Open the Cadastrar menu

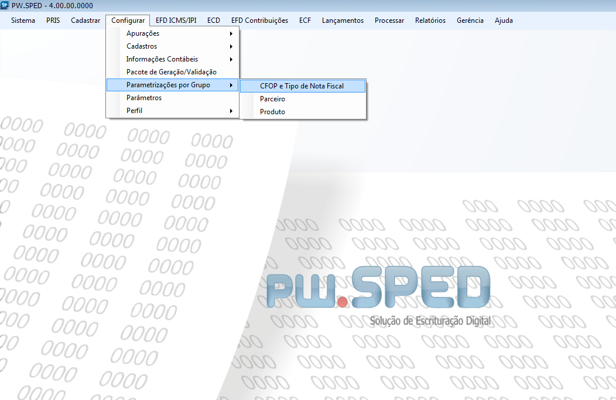pyautogui.click(x=85, y=20)
